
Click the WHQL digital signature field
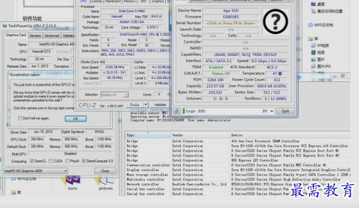tap(99, 132)
